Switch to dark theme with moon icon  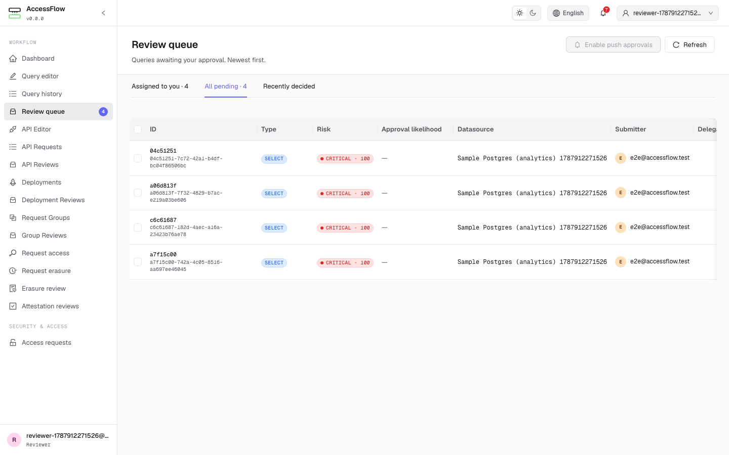click(533, 13)
